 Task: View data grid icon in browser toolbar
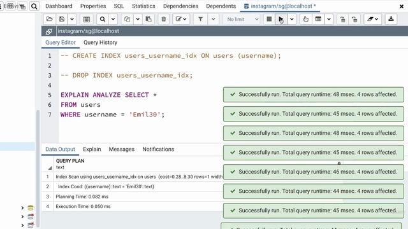(10, 6)
